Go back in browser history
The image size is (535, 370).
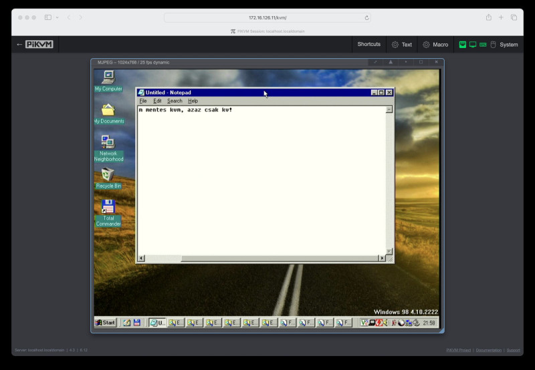69,17
